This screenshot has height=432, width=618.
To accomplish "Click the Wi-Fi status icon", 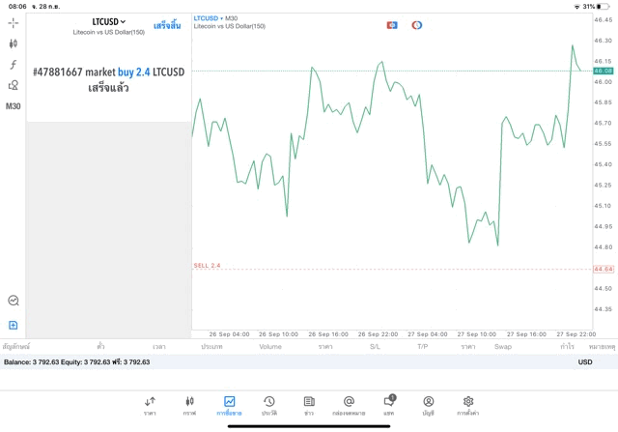I will tap(577, 7).
